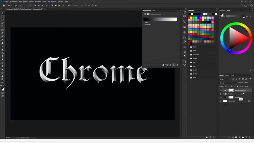Lock all icon in Layers lock row
Screen dimensions: 254x143
[x=237, y=87]
